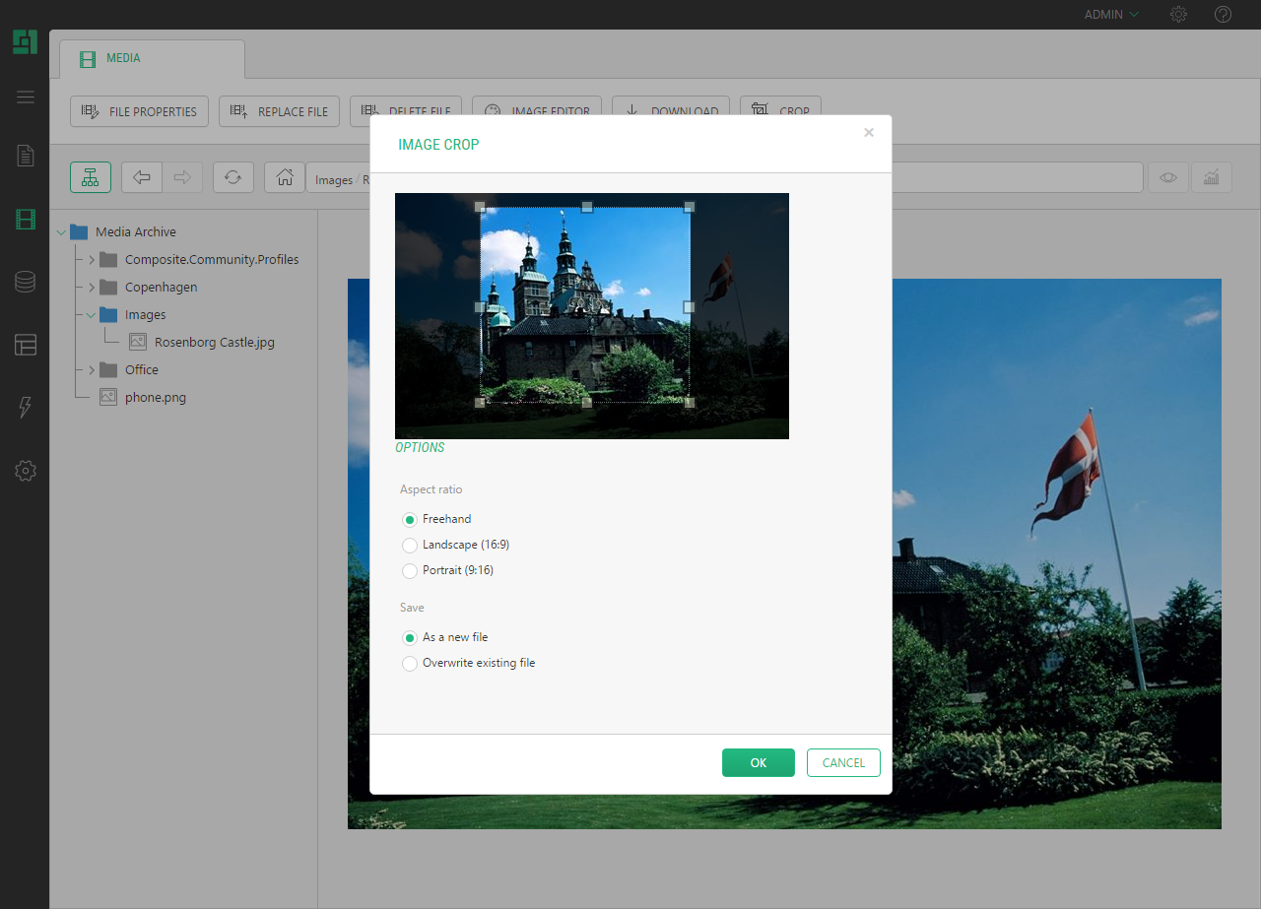This screenshot has width=1261, height=909.
Task: Select Landscape (16:9) aspect ratio
Action: [x=410, y=546]
